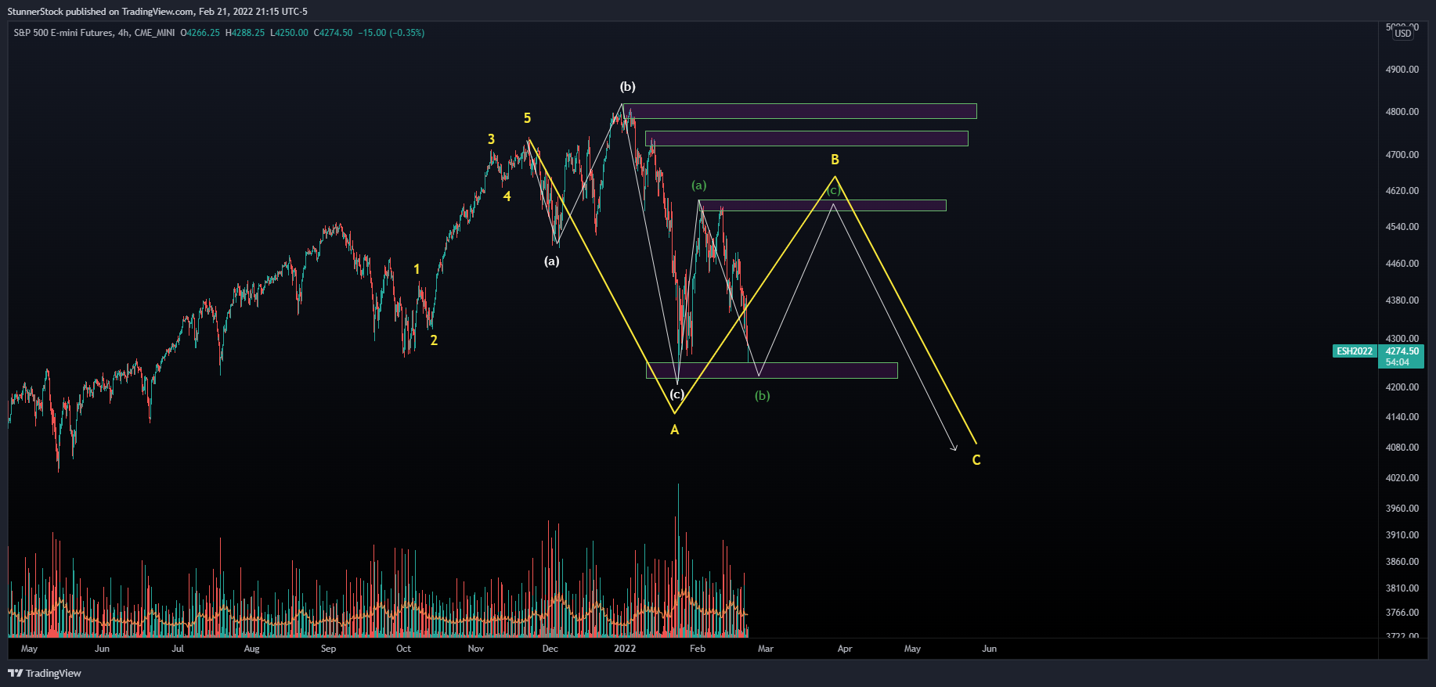Select yellow wave label 4

pos(507,196)
